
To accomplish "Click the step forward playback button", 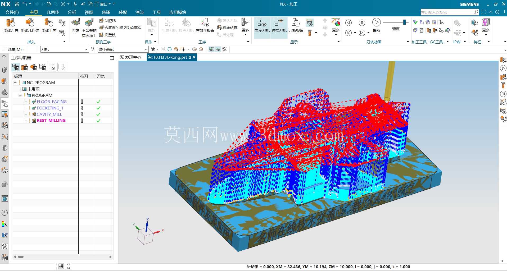I will pos(362,33).
